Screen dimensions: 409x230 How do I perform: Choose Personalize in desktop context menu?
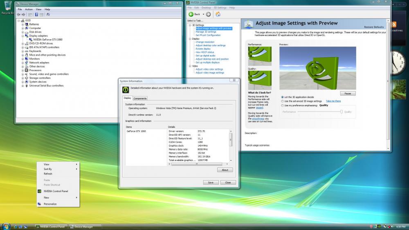point(50,204)
